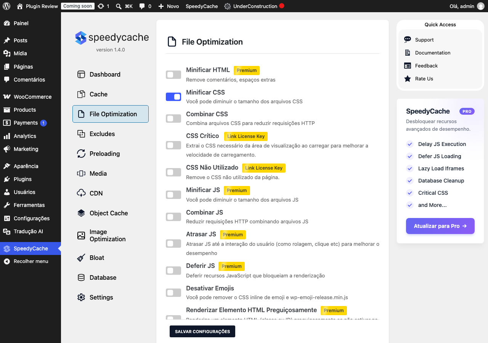Click the Novo link in admin bar
The width and height of the screenshot is (488, 343).
click(169, 6)
